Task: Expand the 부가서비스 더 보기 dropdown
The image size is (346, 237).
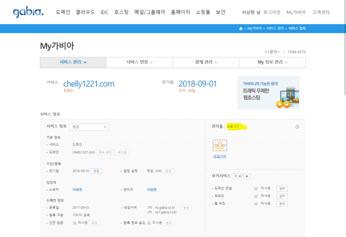Action: click(x=241, y=176)
